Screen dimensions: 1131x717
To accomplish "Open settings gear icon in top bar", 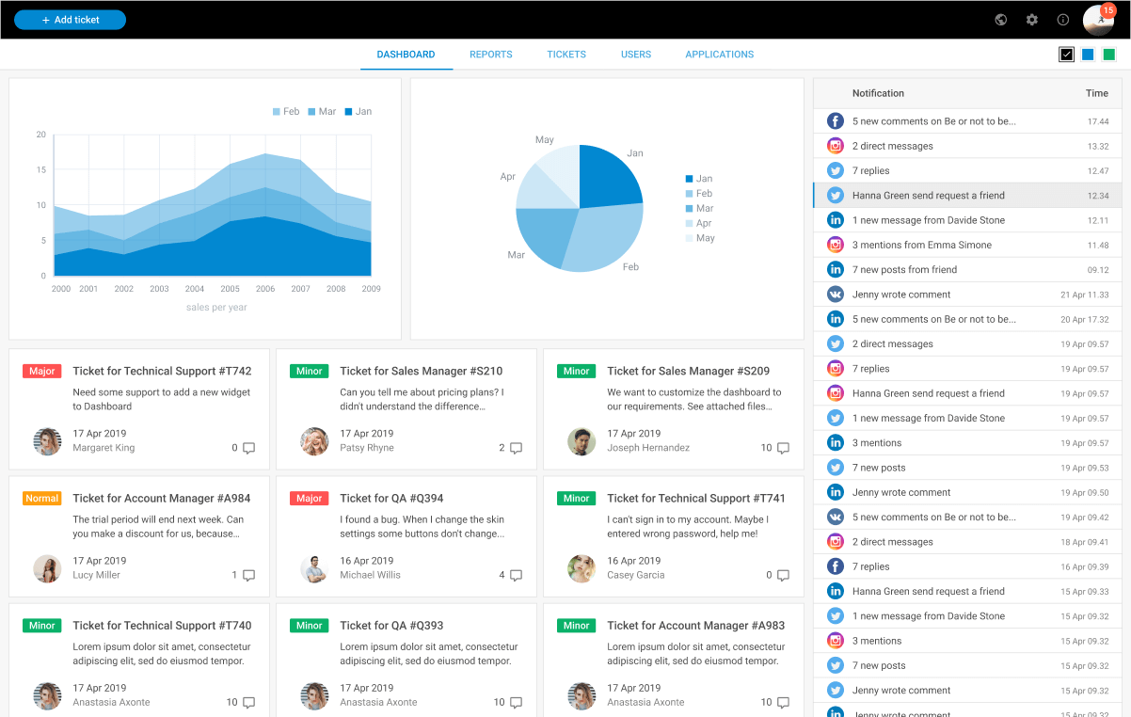I will coord(1032,20).
